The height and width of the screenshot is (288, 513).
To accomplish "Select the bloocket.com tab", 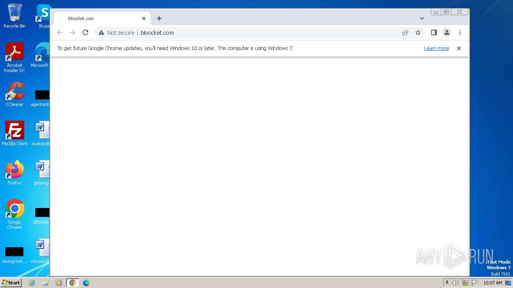I will [102, 18].
